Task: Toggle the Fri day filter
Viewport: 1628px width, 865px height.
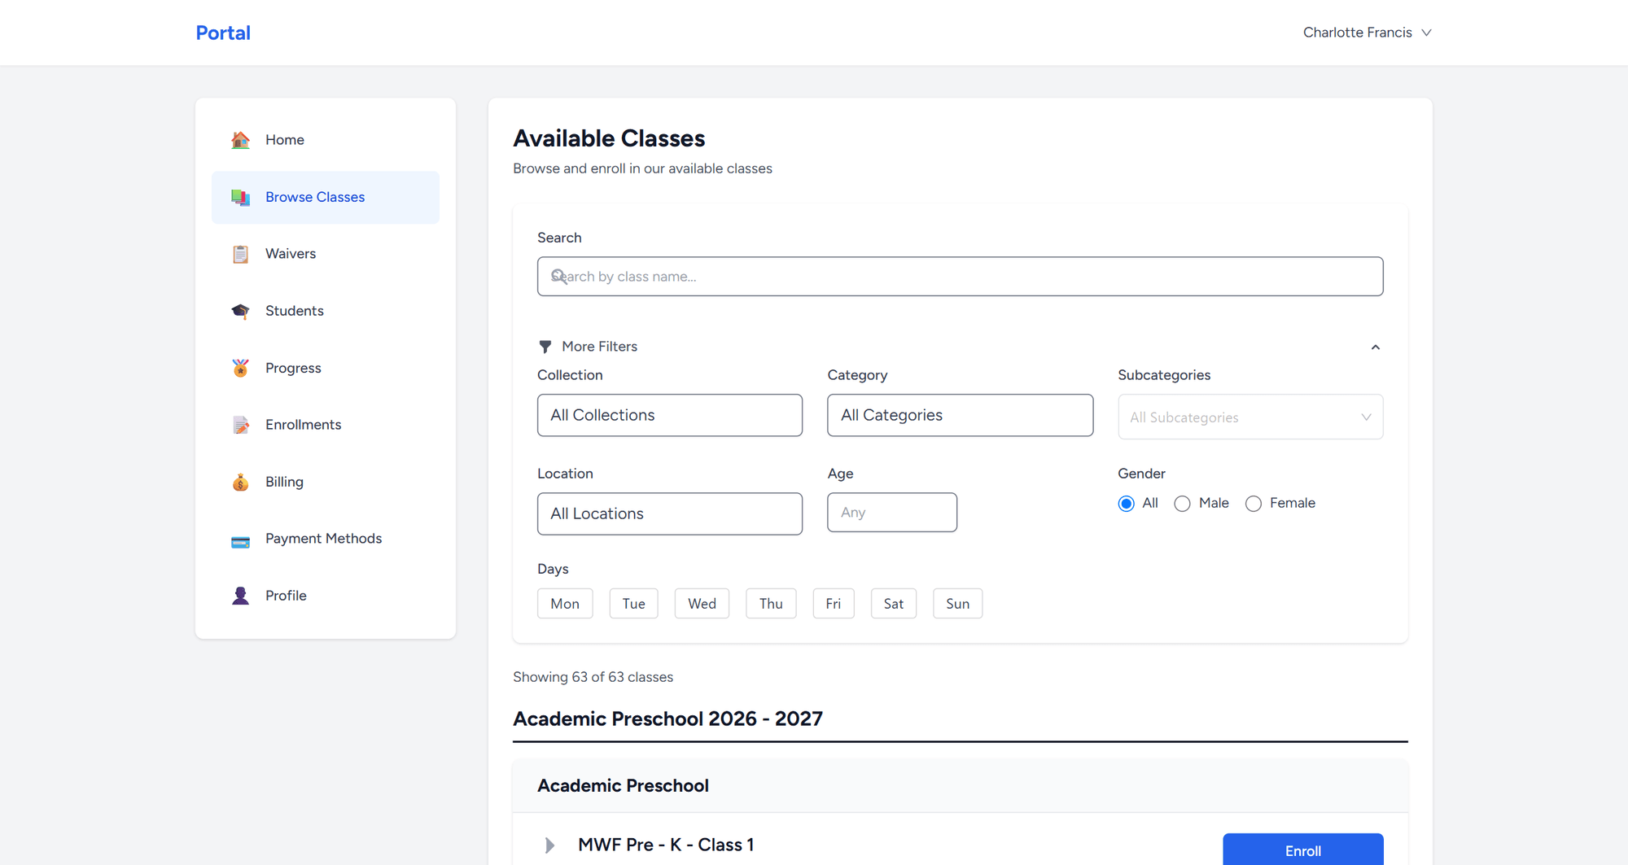Action: [x=834, y=604]
